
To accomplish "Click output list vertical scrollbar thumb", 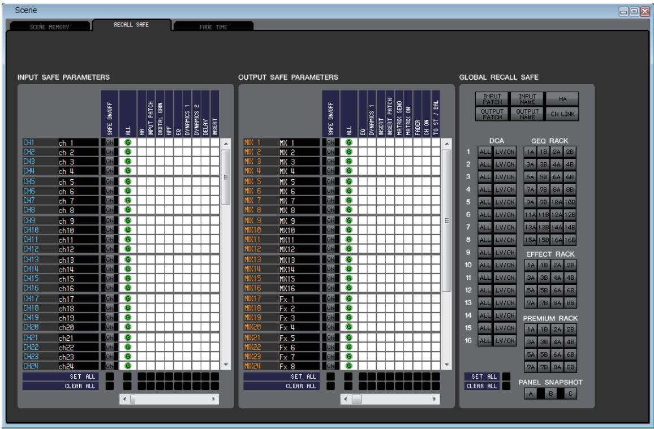I will [446, 221].
